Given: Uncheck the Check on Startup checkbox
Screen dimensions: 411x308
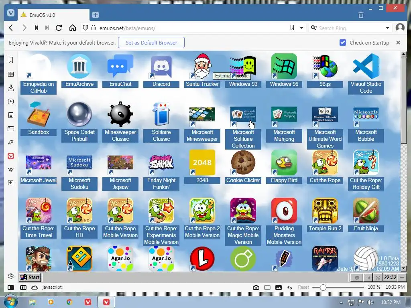Looking at the screenshot, I should click(x=343, y=43).
